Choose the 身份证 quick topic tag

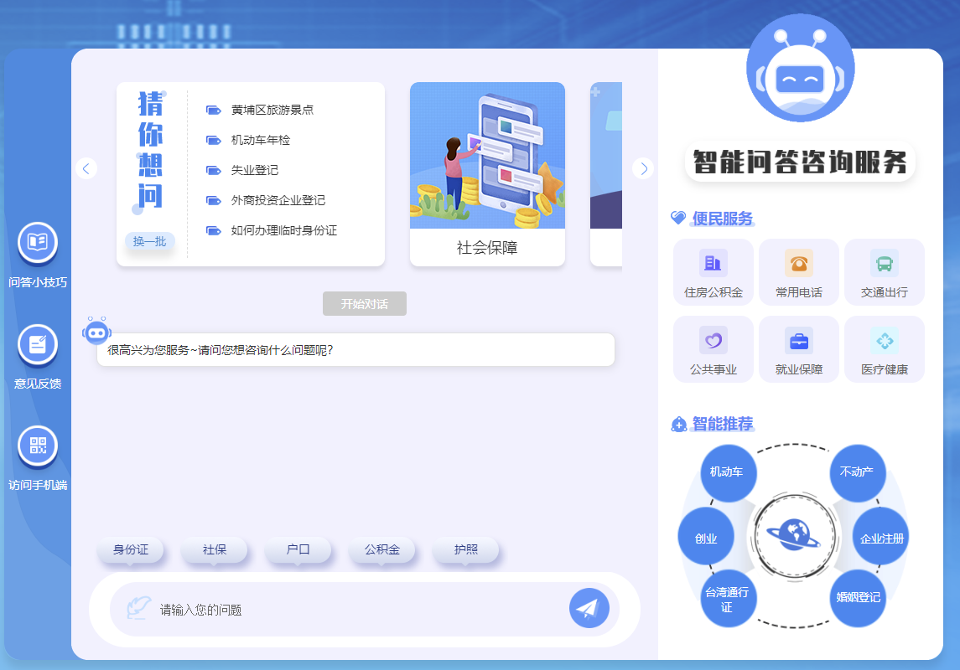click(131, 550)
